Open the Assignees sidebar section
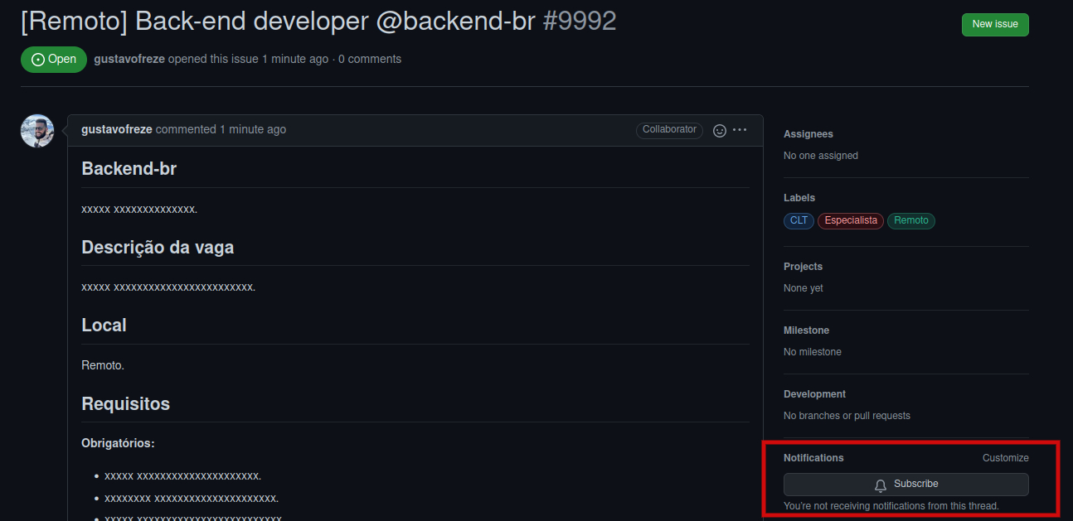Image resolution: width=1073 pixels, height=521 pixels. (808, 134)
